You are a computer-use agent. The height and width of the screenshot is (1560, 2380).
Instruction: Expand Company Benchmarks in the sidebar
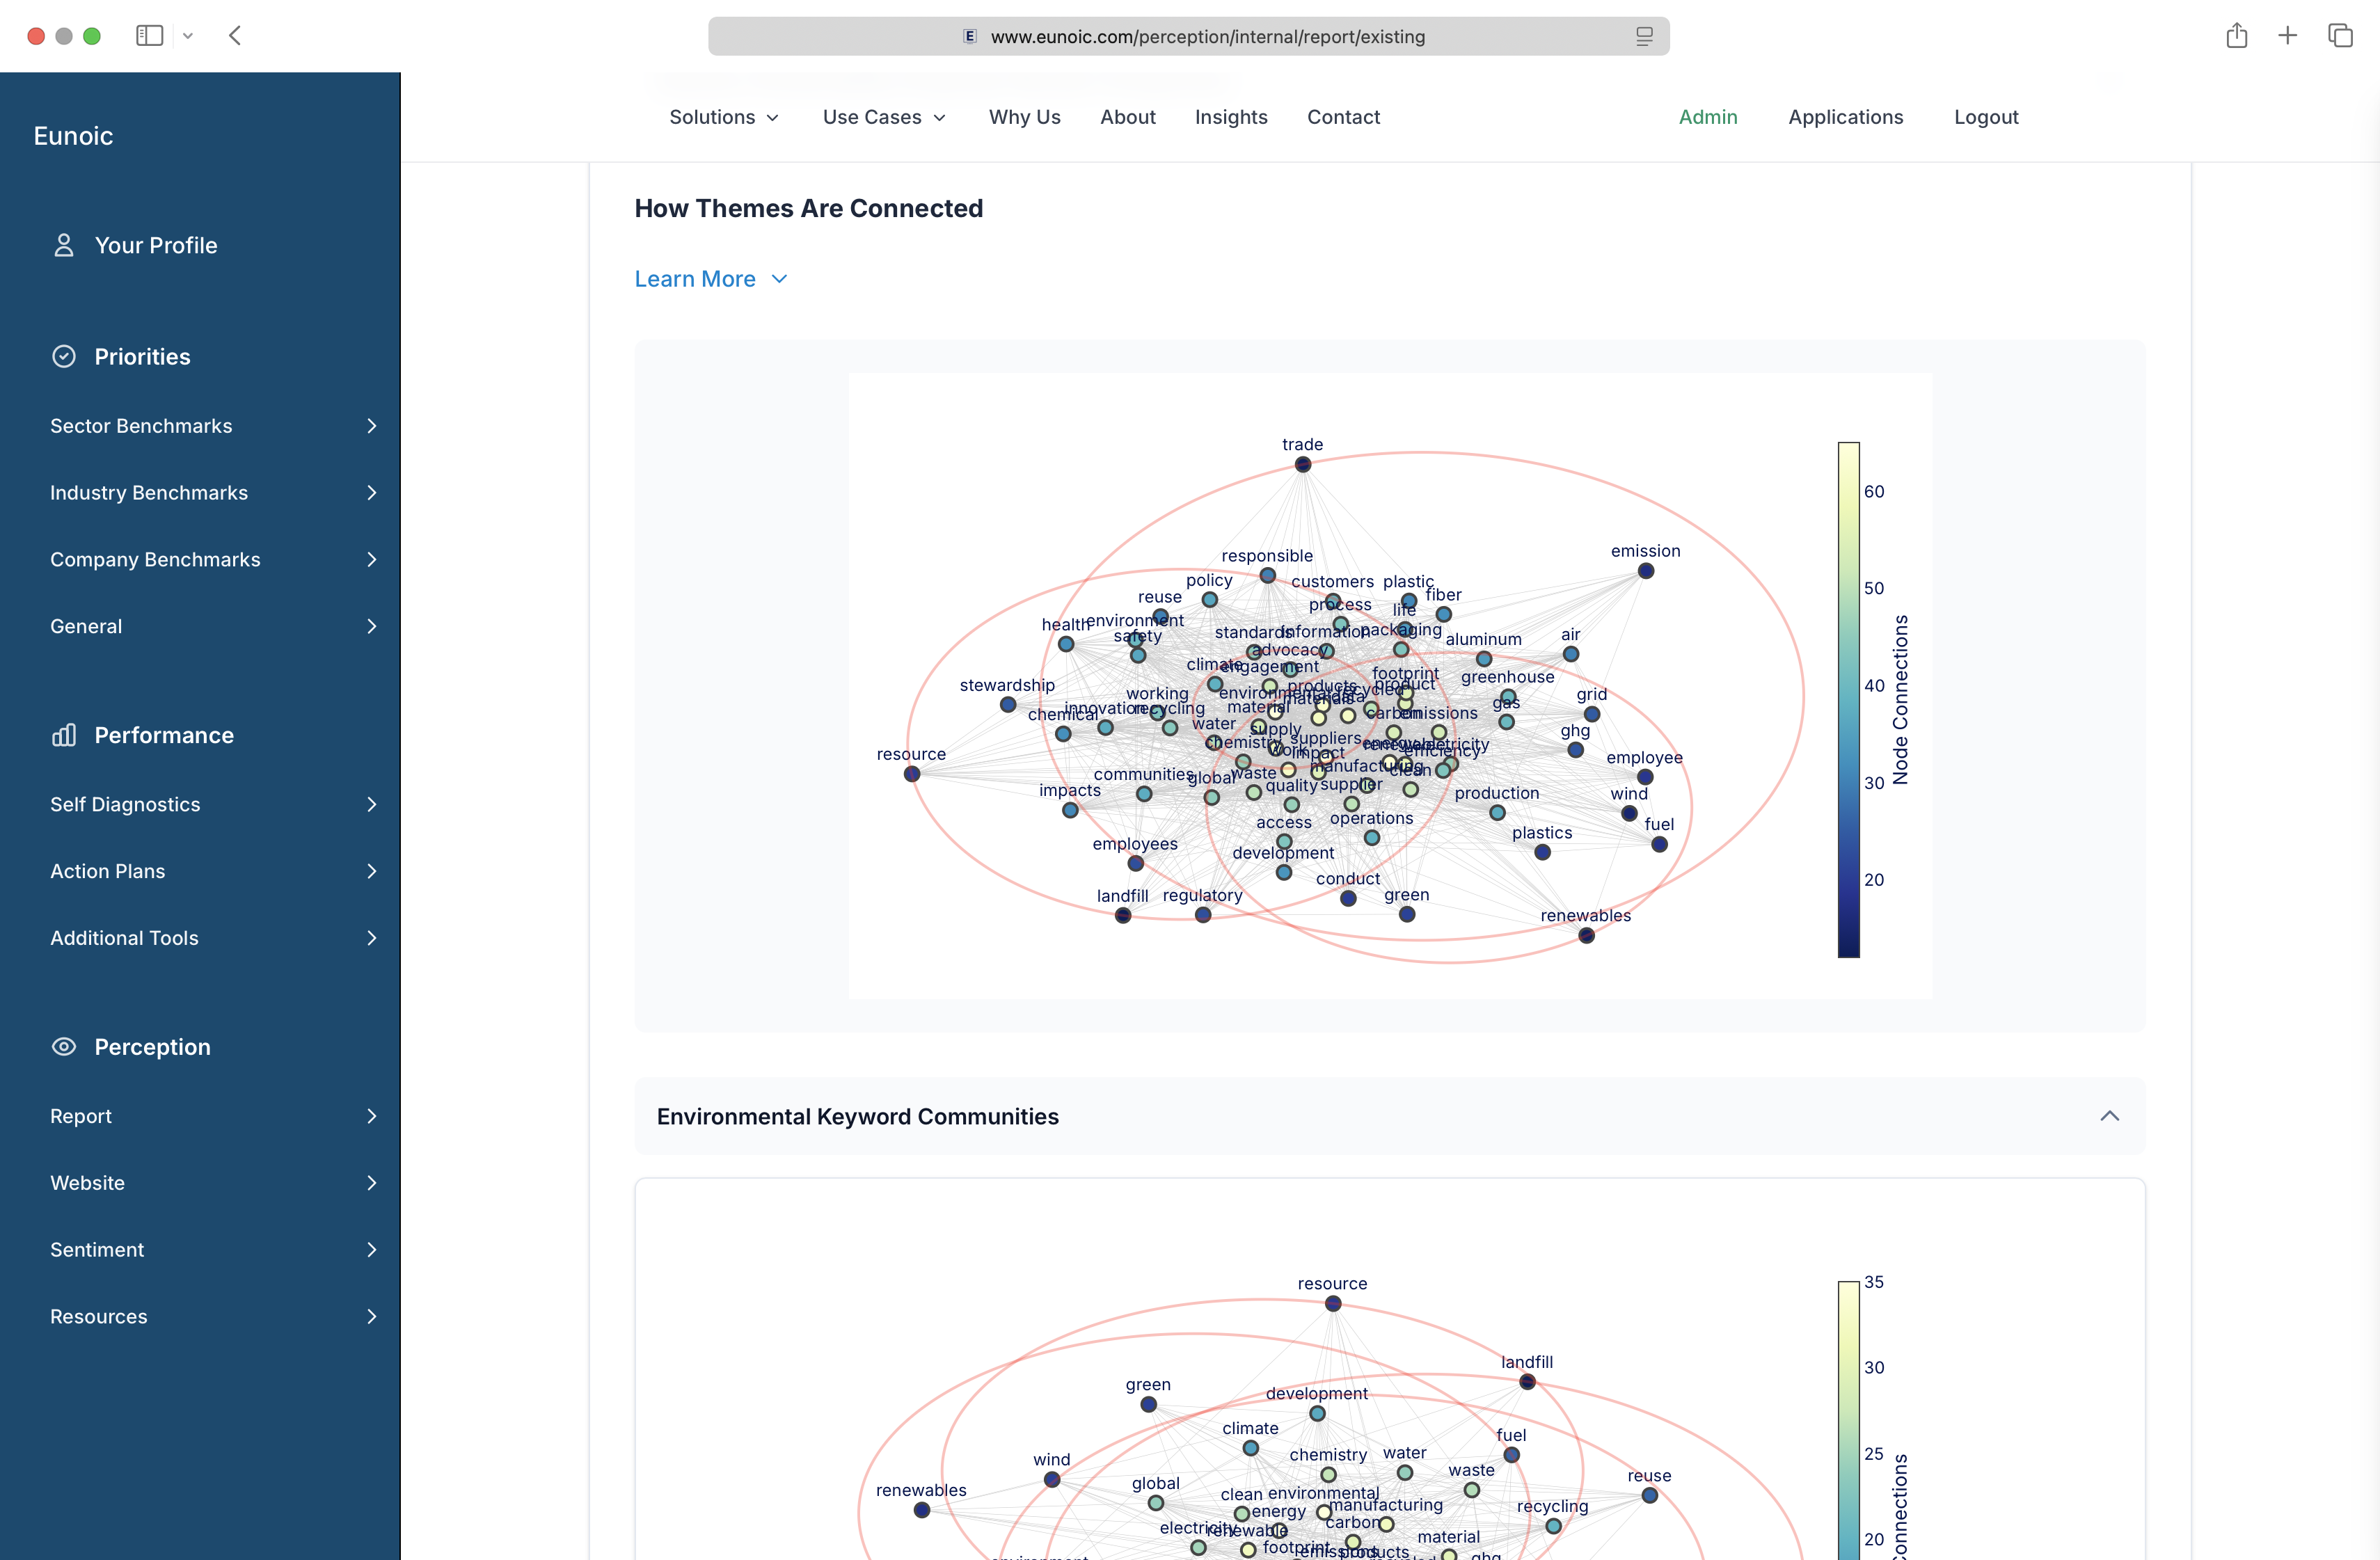(x=213, y=560)
